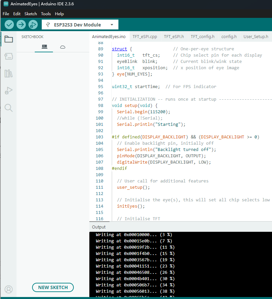Start Debugging with the debug play button

[x=33, y=25]
